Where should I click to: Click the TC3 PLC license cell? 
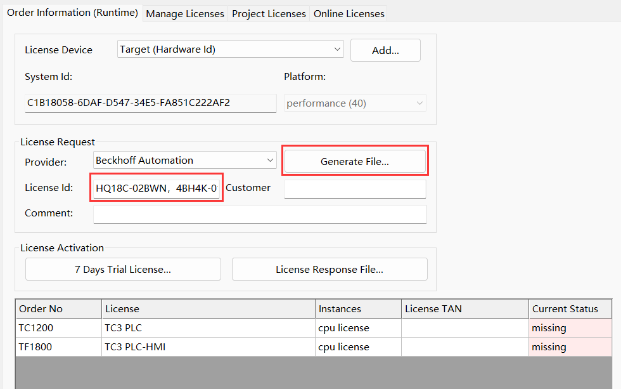[208, 328]
